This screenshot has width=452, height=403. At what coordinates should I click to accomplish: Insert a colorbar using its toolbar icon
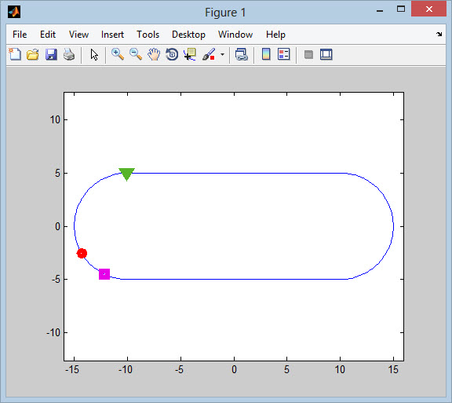click(266, 54)
